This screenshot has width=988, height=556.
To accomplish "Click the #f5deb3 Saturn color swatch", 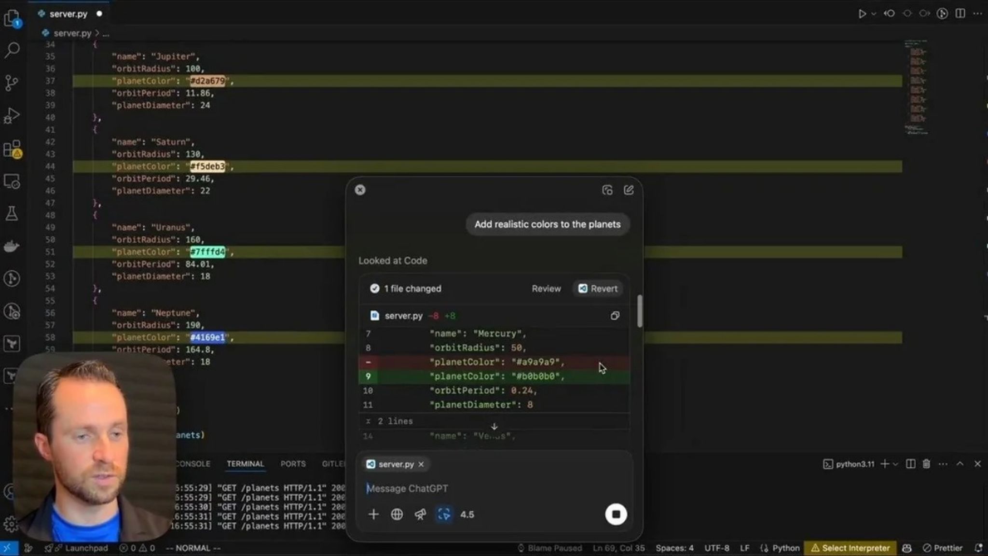I will pos(207,167).
